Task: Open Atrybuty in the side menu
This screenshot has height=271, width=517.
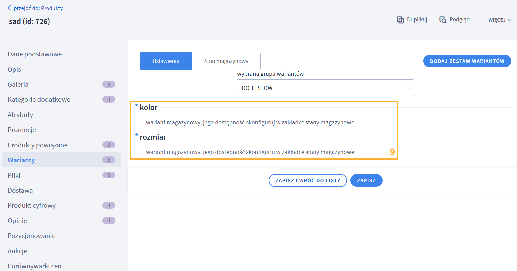Action: tap(20, 115)
